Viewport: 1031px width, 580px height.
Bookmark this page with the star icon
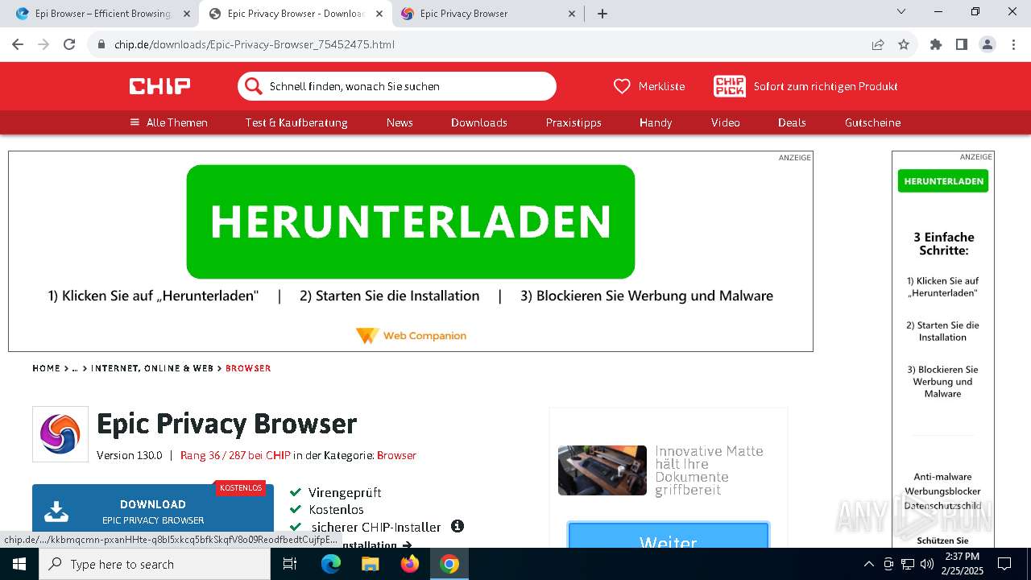tap(904, 44)
